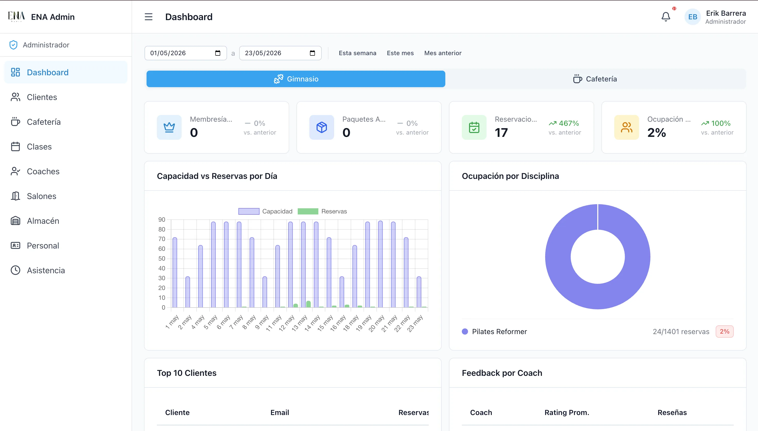The image size is (758, 431).
Task: Switch to the Cafetería tab
Action: coord(595,79)
